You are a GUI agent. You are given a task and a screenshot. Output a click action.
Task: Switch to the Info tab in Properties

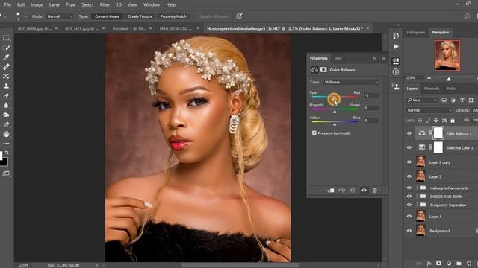coord(338,58)
